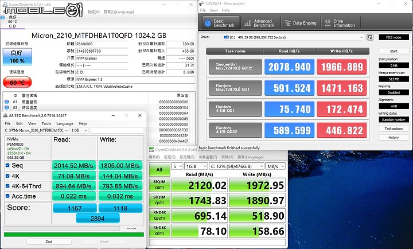The image size is (413, 249).
Task: Open AS SSD Edit menu
Action: click(20, 123)
